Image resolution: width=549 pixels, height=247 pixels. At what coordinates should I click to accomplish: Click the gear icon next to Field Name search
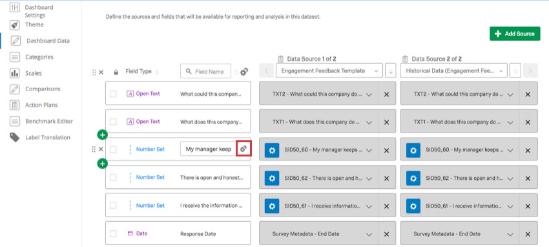coord(244,72)
